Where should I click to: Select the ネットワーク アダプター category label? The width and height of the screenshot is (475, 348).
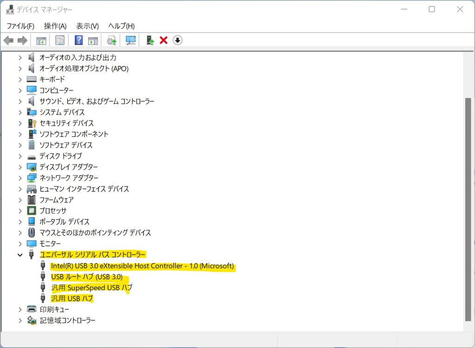click(x=69, y=178)
